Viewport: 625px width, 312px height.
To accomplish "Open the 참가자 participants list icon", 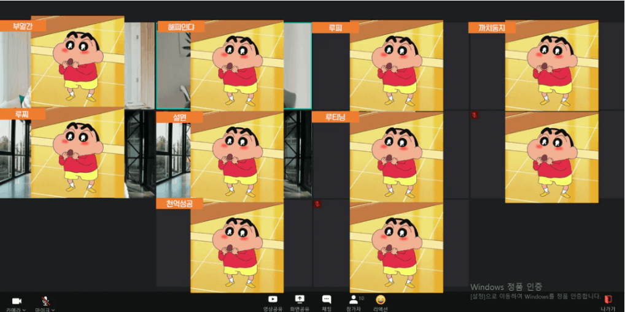I will [x=353, y=299].
